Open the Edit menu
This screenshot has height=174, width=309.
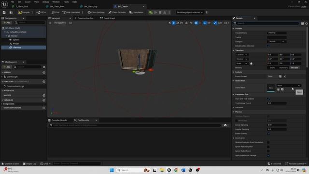pyautogui.click(x=19, y=2)
